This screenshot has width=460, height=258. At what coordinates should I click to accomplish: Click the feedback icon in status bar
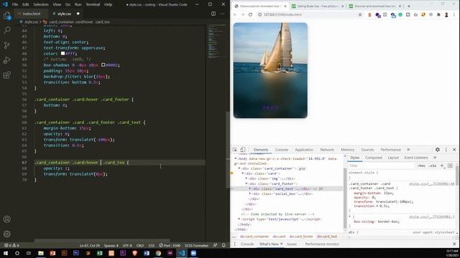[x=215, y=245]
